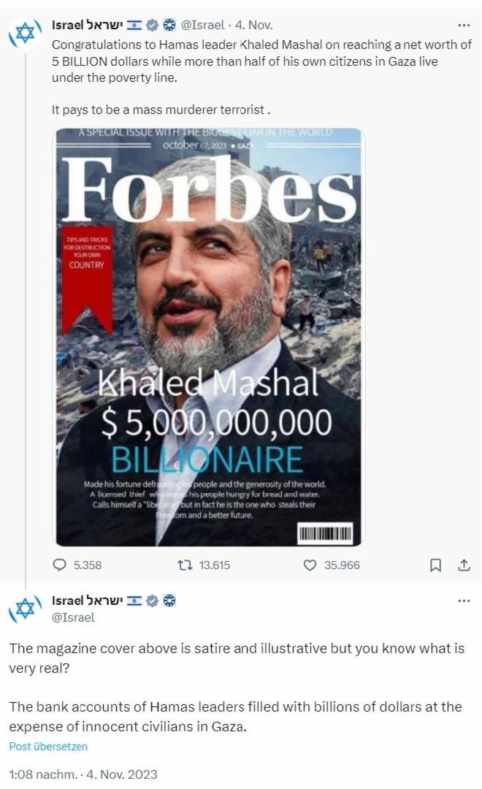This screenshot has width=482, height=789.
Task: Click the reply speech bubble icon
Action: [60, 565]
